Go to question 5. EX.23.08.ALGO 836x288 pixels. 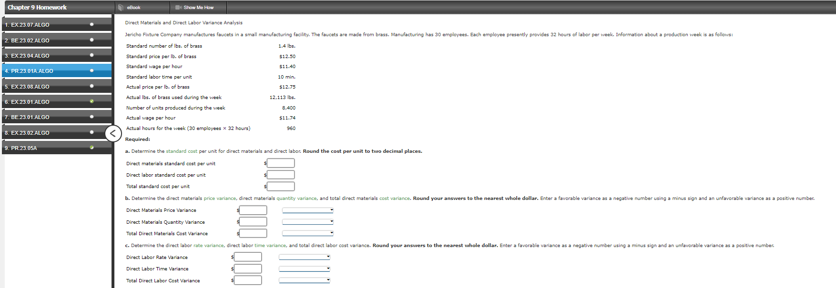click(57, 86)
